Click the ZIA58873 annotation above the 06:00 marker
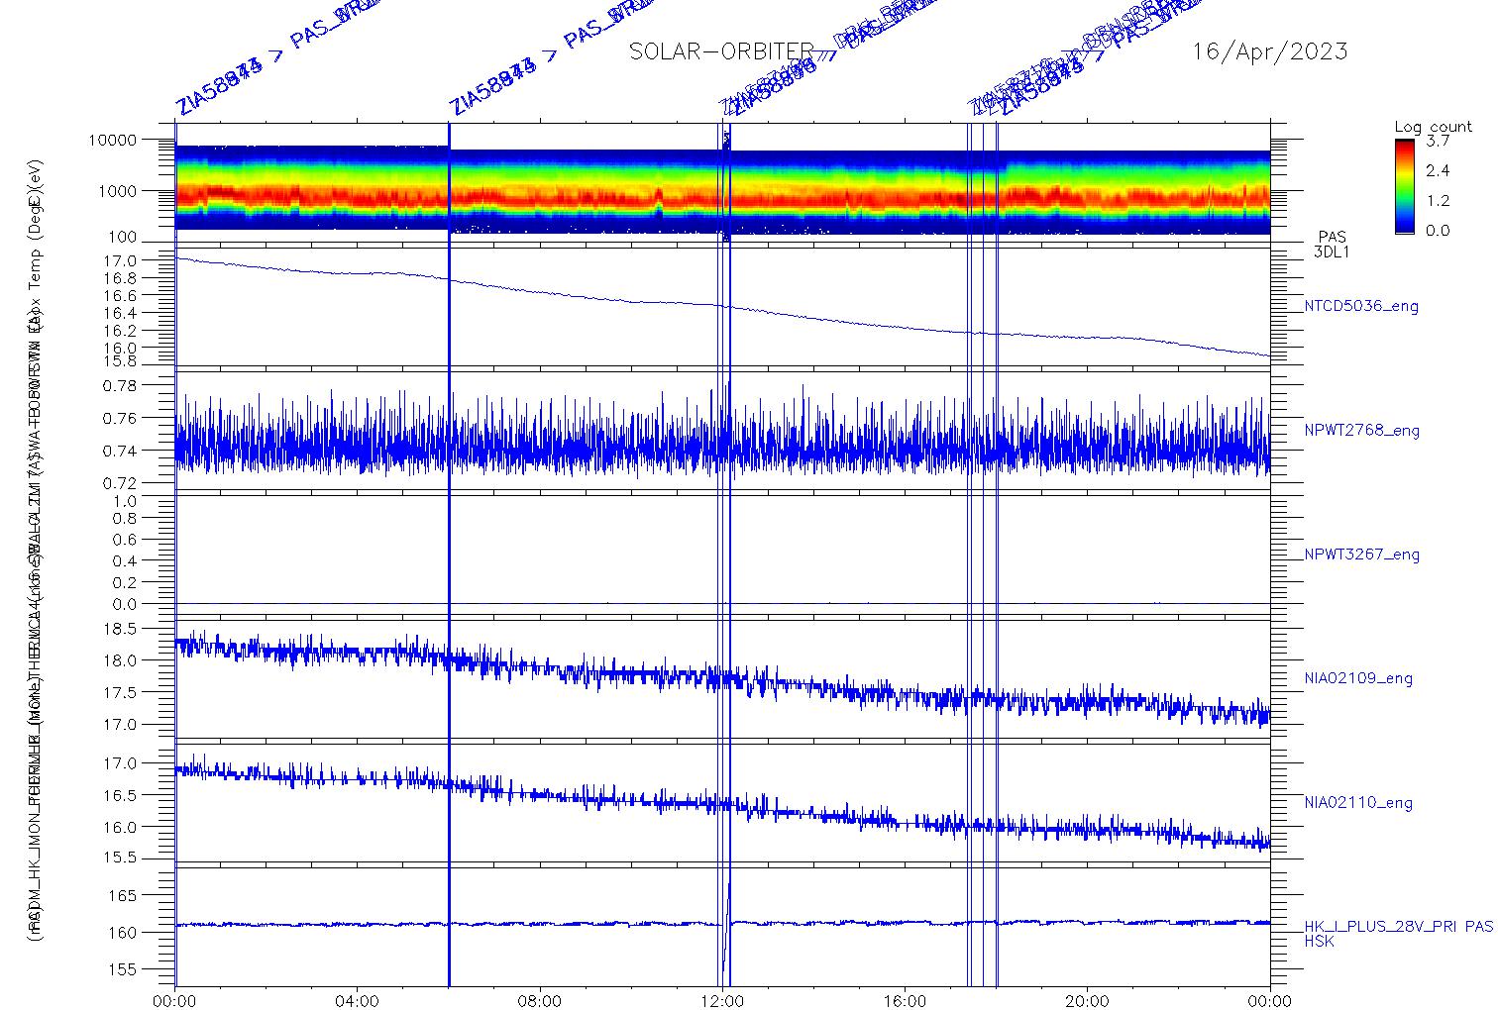Viewport: 1498px width, 1010px height. tap(491, 87)
